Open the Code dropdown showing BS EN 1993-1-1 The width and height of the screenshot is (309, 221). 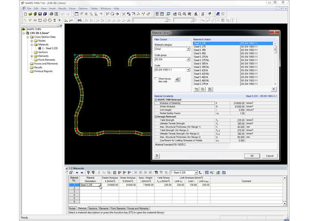click(188, 70)
